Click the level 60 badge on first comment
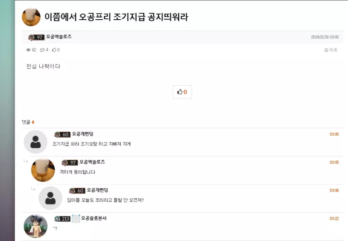Screen dimensions: 348x241 click(x=62, y=134)
